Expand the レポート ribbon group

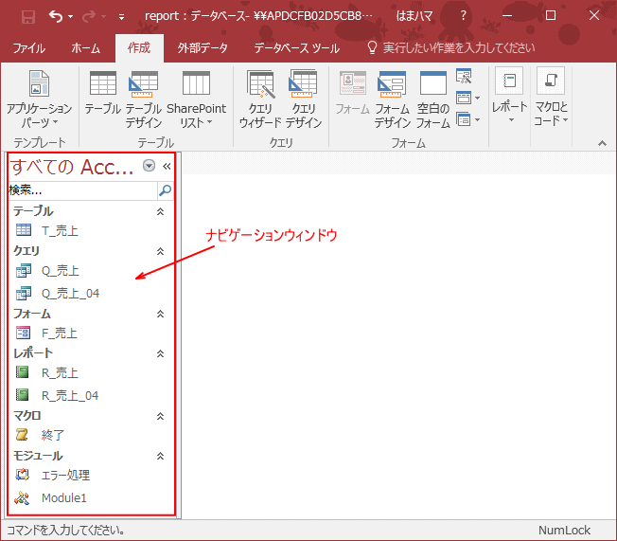tap(510, 96)
